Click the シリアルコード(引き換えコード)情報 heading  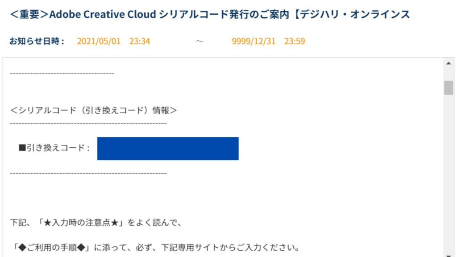coord(94,111)
